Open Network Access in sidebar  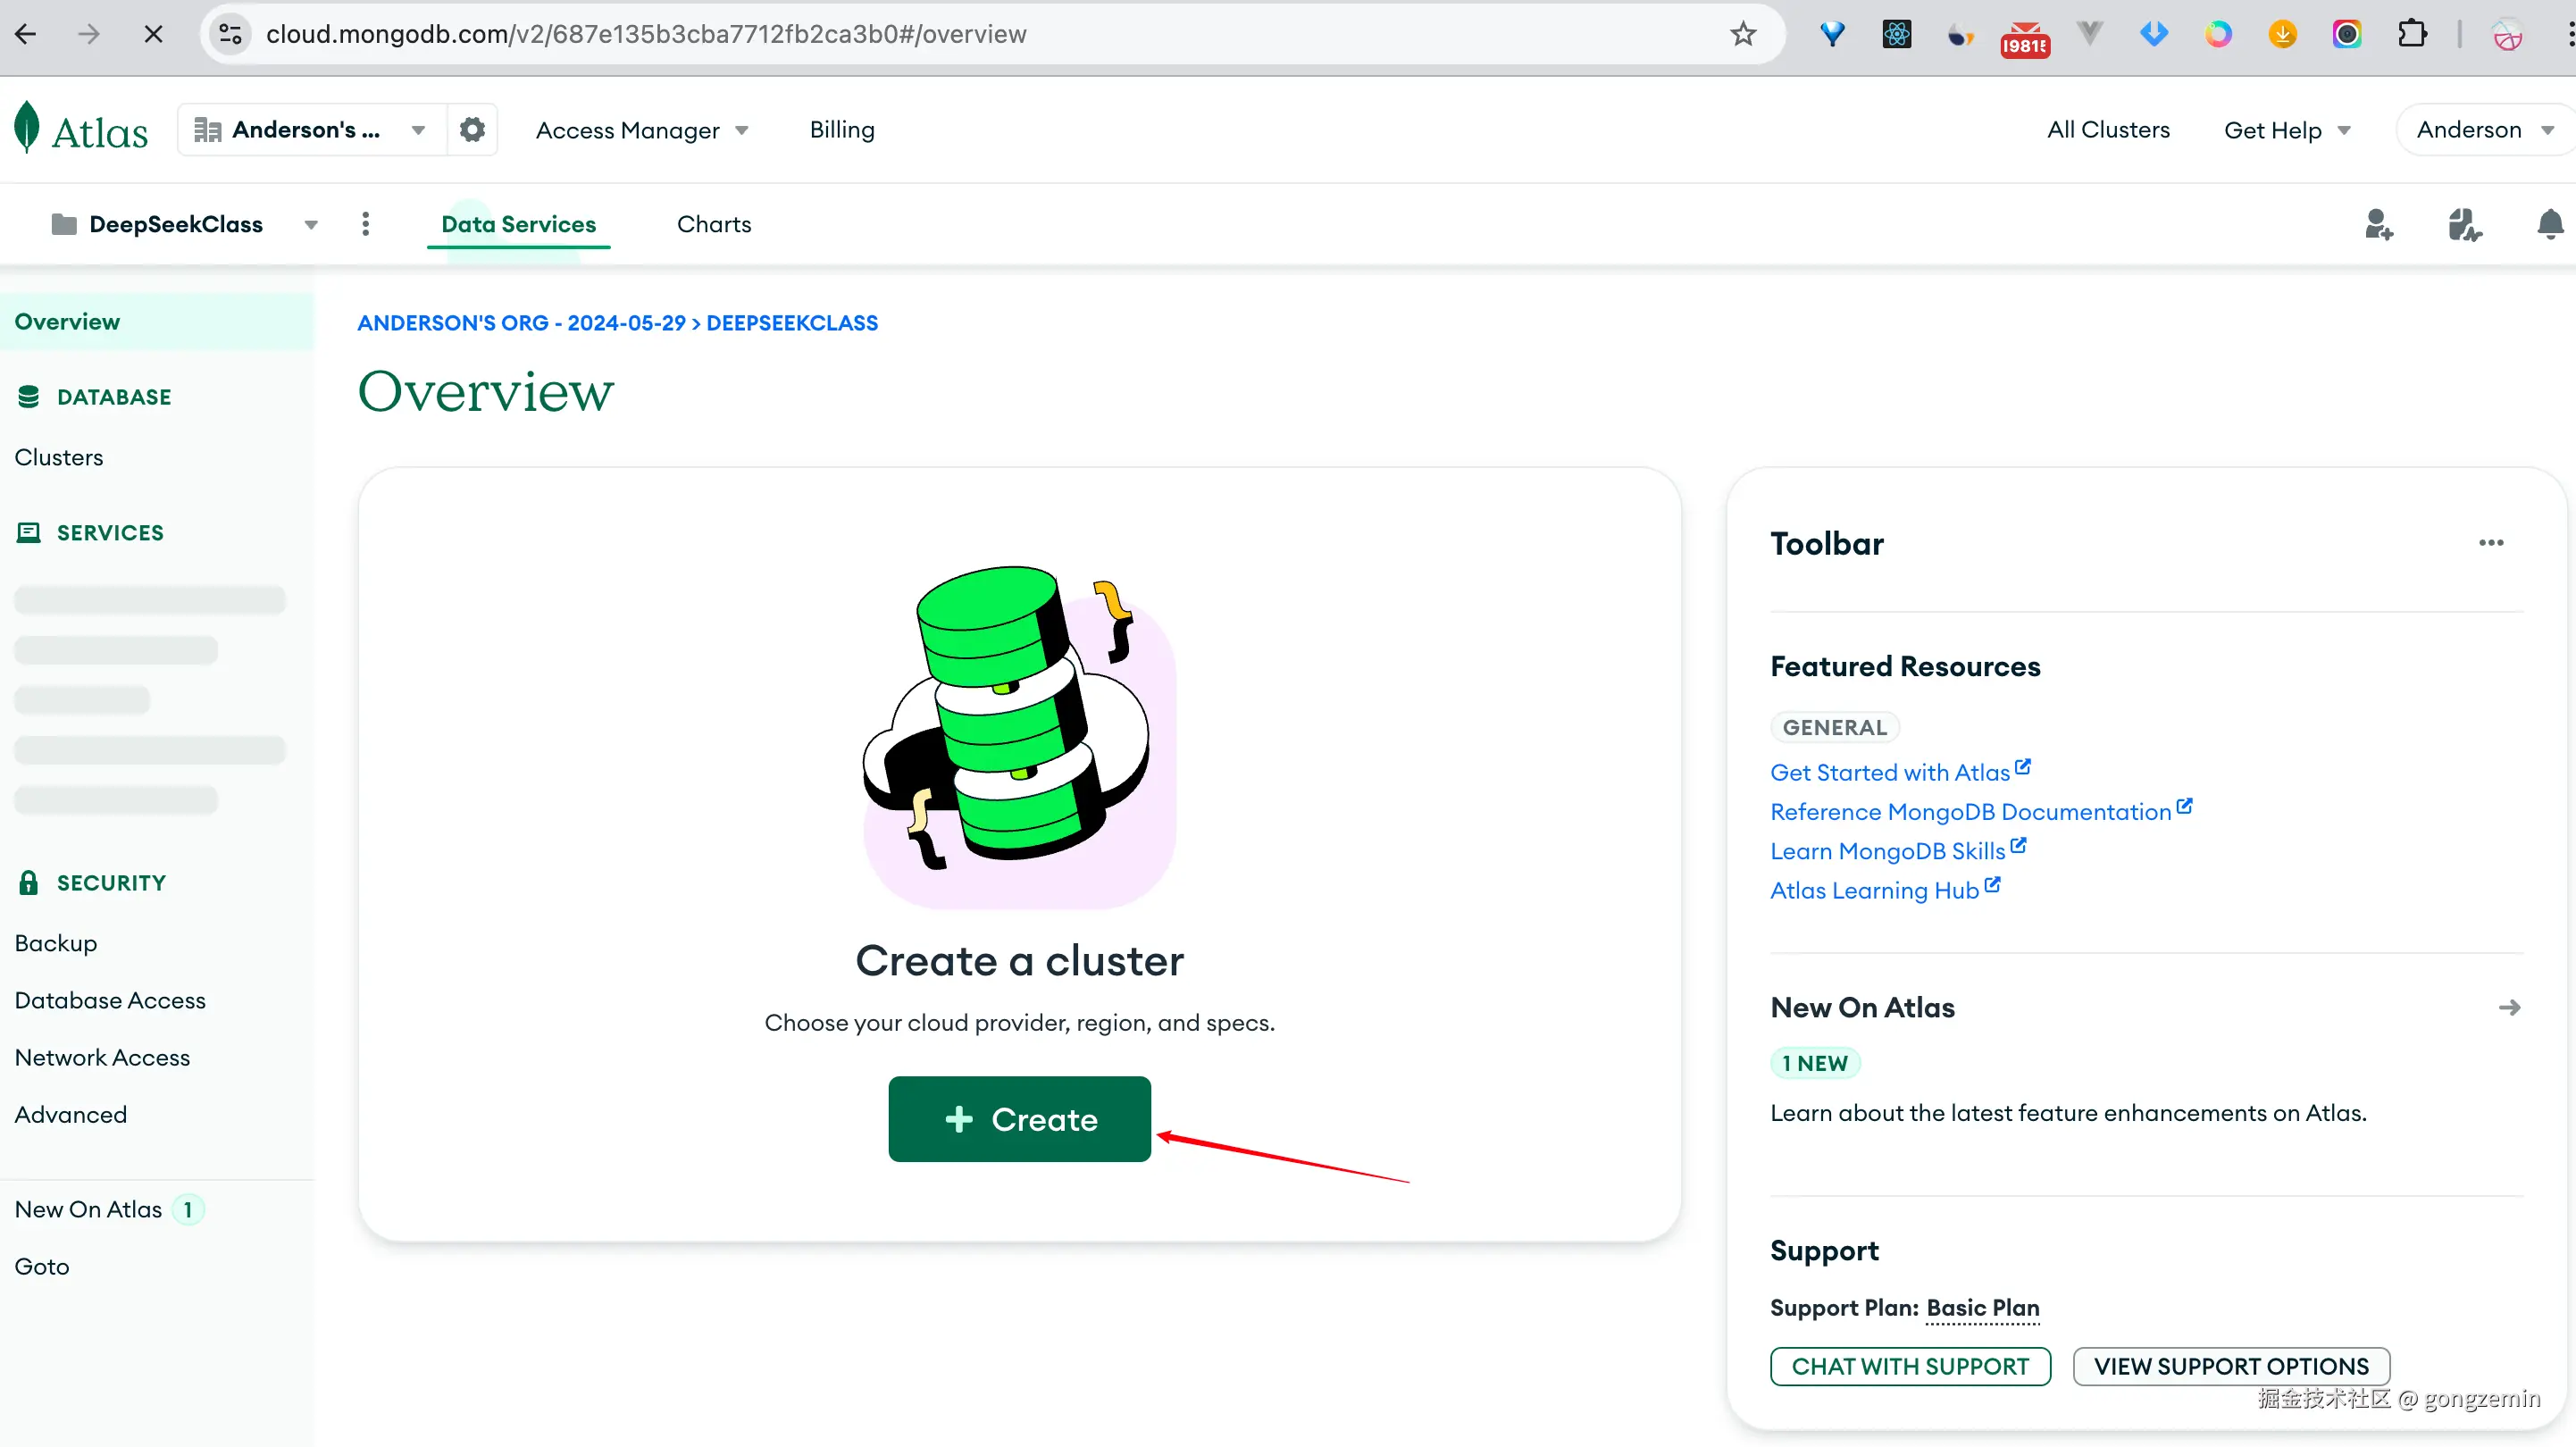(102, 1057)
